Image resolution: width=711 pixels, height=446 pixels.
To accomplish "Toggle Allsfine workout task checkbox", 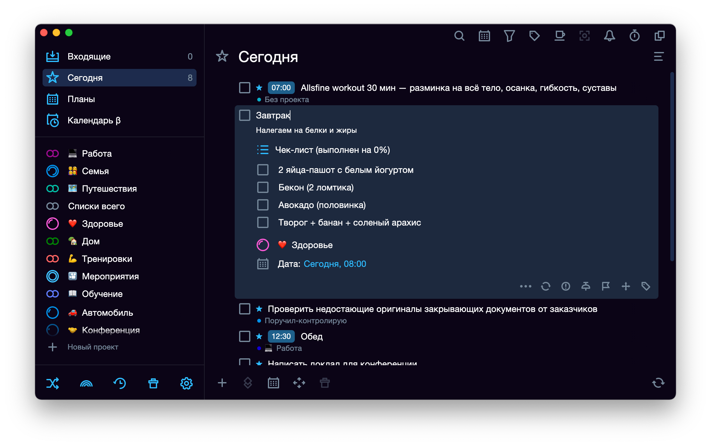I will (245, 88).
